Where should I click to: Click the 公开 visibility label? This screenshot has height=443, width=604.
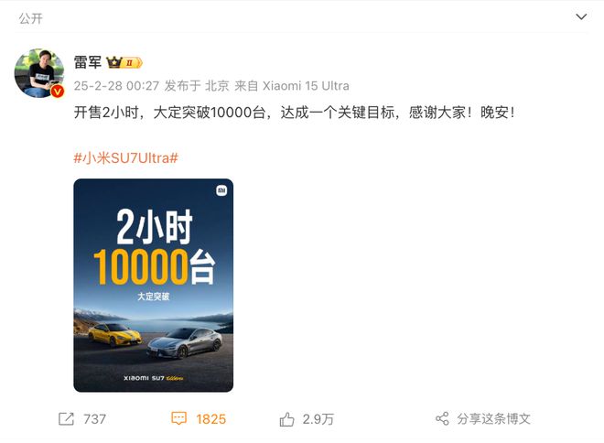click(30, 18)
